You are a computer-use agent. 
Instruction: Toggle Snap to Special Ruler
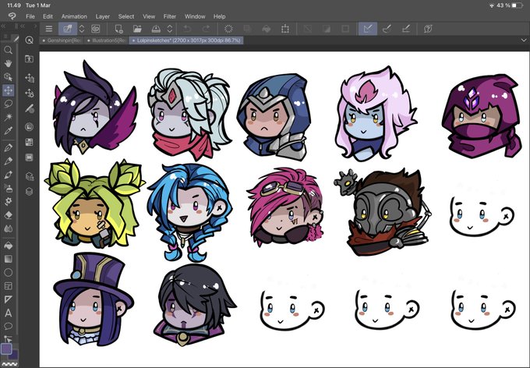pos(387,29)
